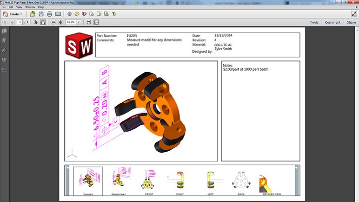Open the Comment pane

tap(332, 22)
